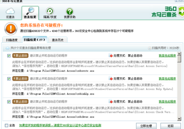Click 禁止启动 badge for cwbsvstr.exe entry
The image size is (184, 129).
20,55
